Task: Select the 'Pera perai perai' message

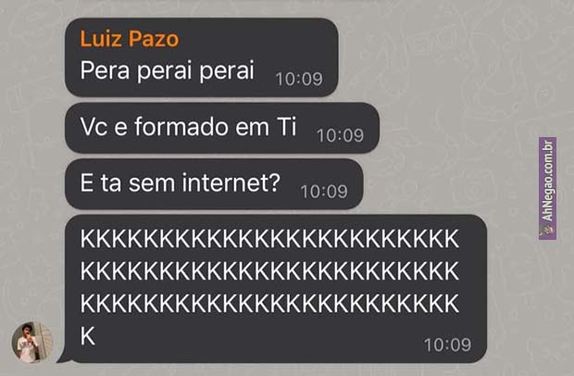Action: [201, 57]
